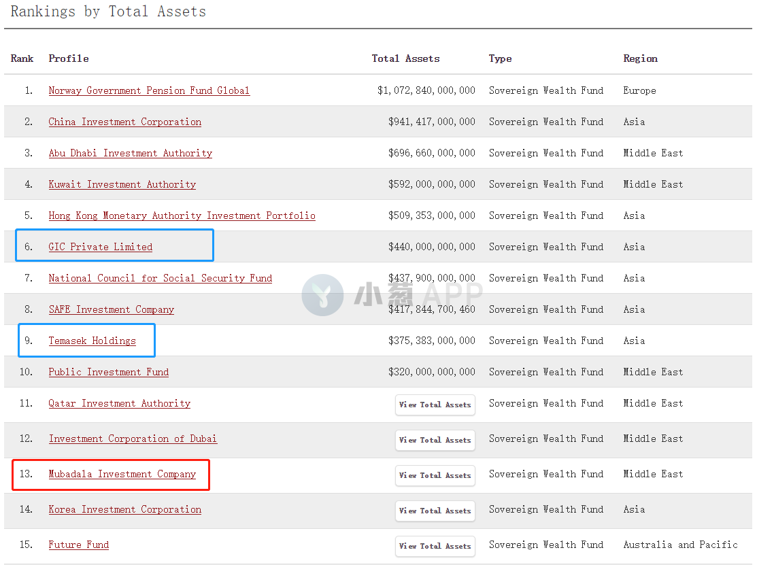757x565 pixels.
Task: Open the Future Fund profile link
Action: click(79, 545)
